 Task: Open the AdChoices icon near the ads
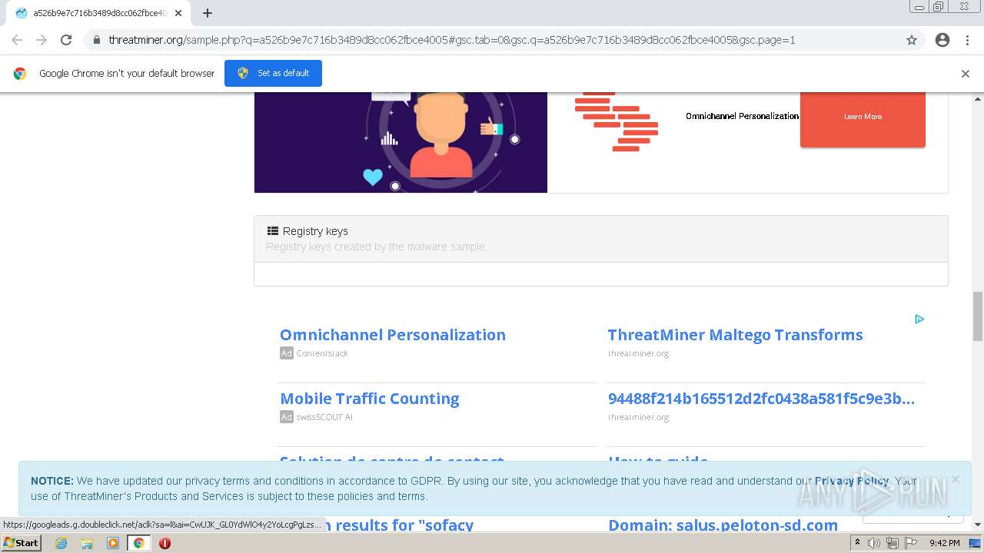pyautogui.click(x=919, y=320)
